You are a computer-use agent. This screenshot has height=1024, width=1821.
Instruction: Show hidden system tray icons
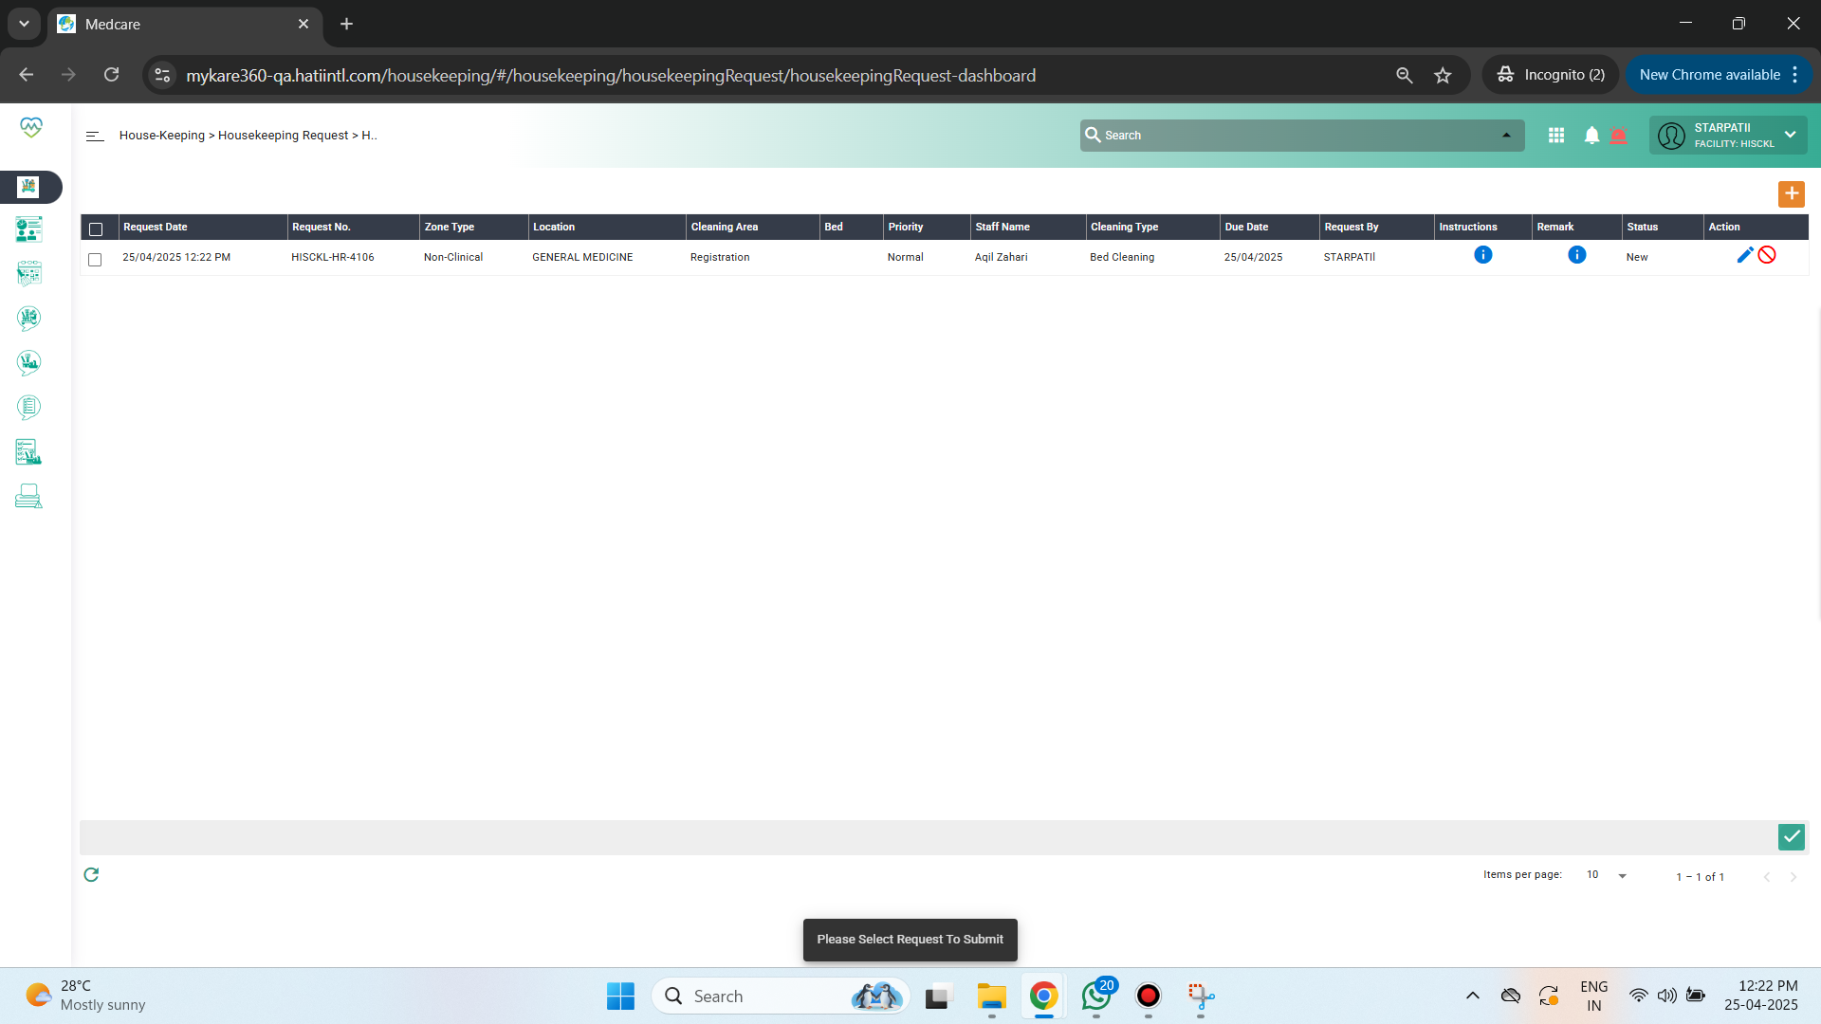1472,996
